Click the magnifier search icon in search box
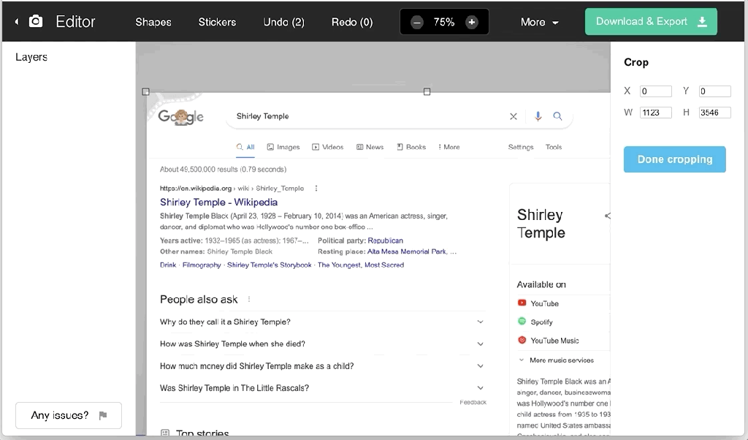This screenshot has height=440, width=748. click(558, 116)
